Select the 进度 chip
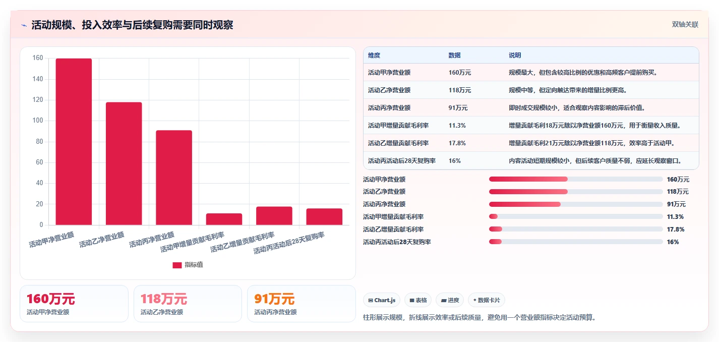This screenshot has height=342, width=719. coord(450,300)
